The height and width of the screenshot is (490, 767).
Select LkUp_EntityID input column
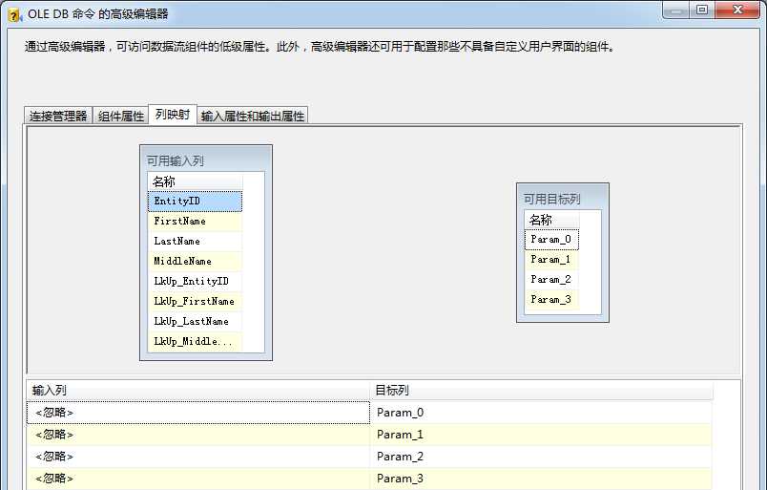point(195,281)
